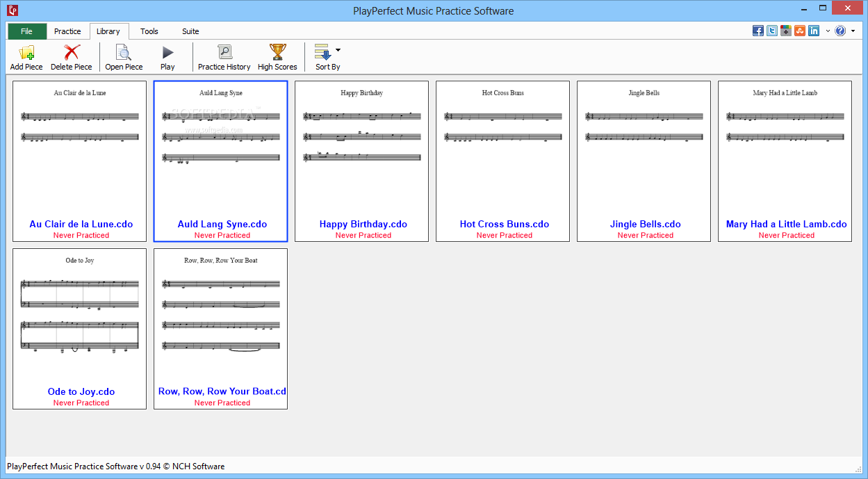Click the 'Au Clair de la Lune.cdo' filename
Image resolution: width=868 pixels, height=479 pixels.
[x=81, y=224]
